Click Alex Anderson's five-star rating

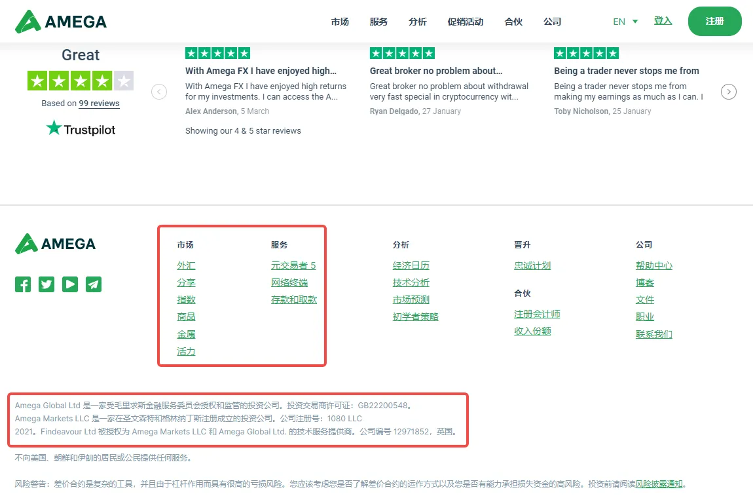[217, 53]
